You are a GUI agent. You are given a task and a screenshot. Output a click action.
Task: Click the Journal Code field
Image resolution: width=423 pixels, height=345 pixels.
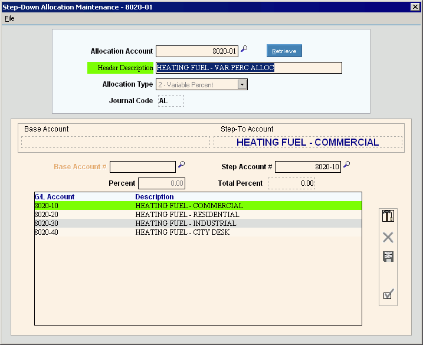[170, 101]
